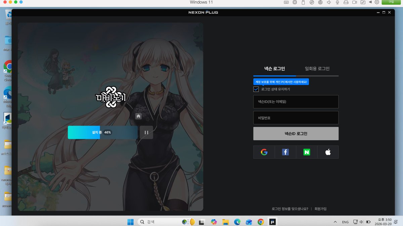Click the CPU chip icon in the Parallels toolbar

(295, 2)
